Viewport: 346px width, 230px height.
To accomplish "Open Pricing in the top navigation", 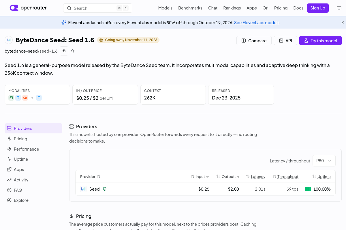I will (281, 8).
